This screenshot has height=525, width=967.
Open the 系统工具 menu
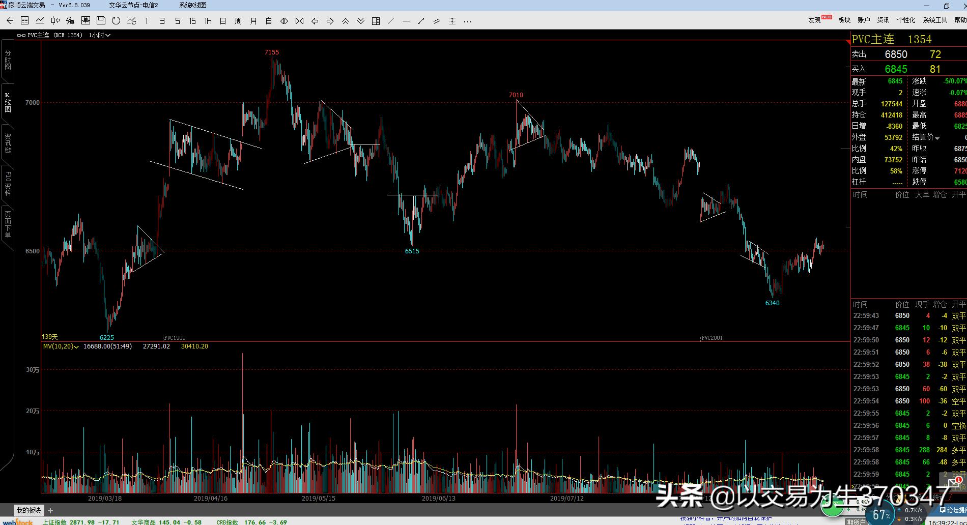click(935, 20)
